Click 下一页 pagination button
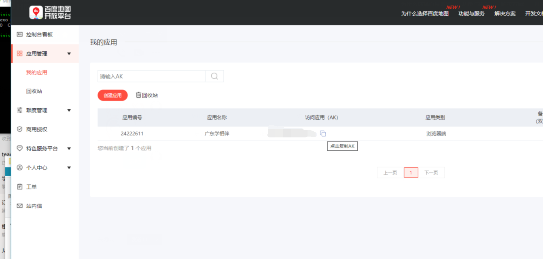Viewport: 543px width, 259px height. tap(431, 173)
